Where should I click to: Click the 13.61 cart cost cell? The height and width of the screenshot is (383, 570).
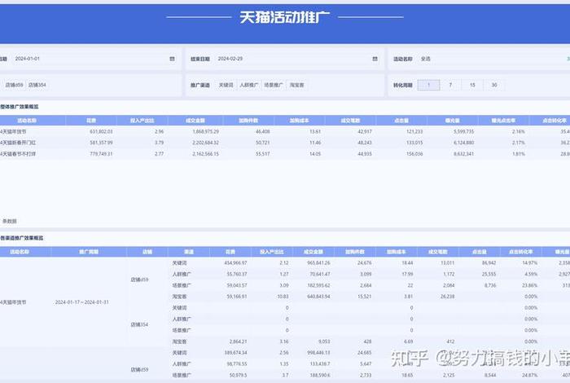315,131
